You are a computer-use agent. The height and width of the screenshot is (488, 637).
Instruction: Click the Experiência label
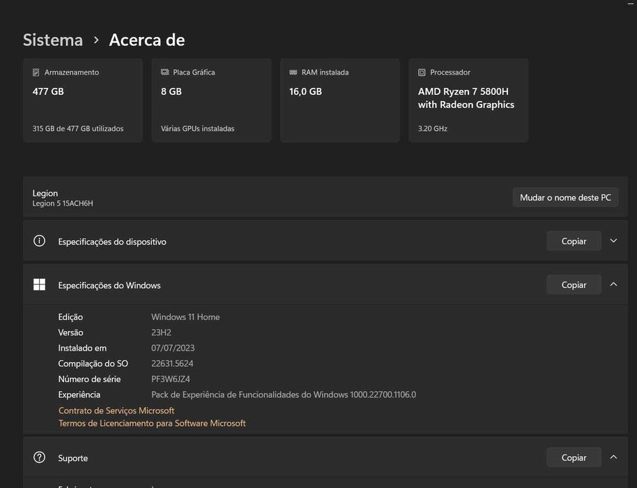coord(79,395)
